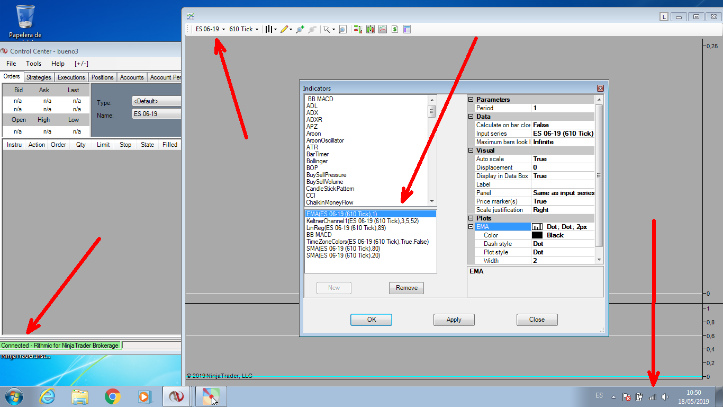Image resolution: width=723 pixels, height=407 pixels.
Task: Click the Calculate on bar close value False
Action: tap(563, 125)
